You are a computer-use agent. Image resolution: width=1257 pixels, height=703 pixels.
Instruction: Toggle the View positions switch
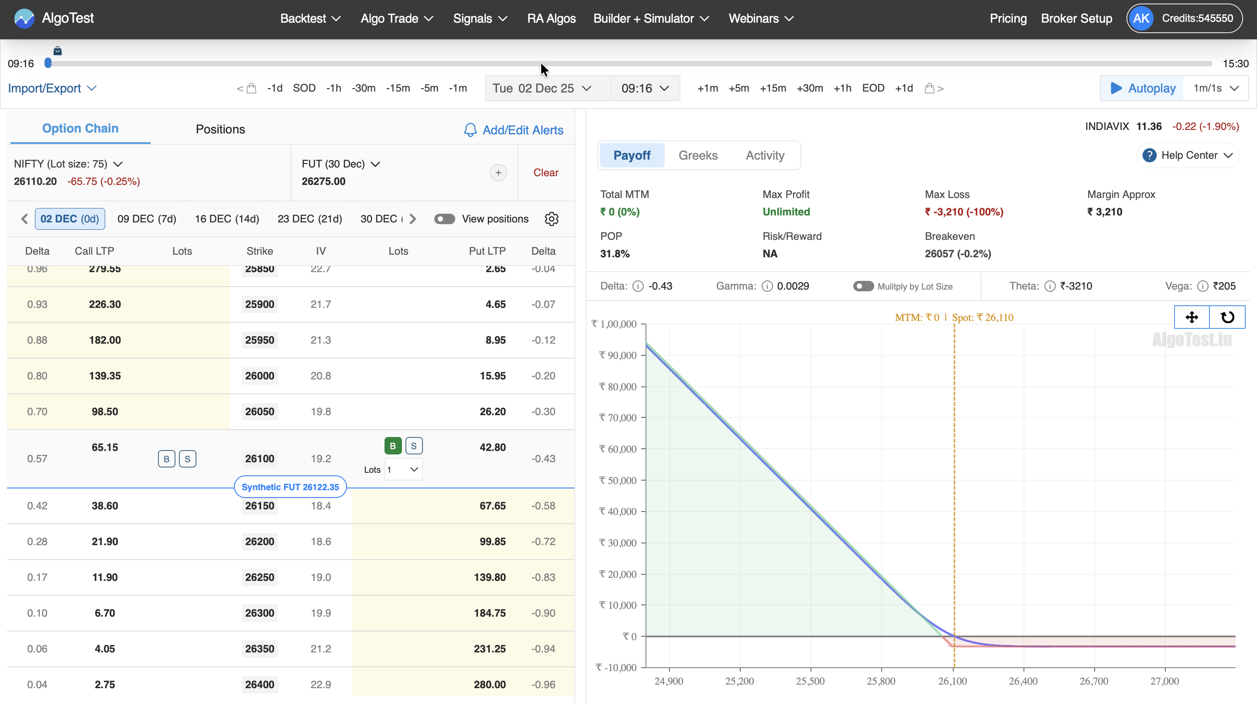444,219
